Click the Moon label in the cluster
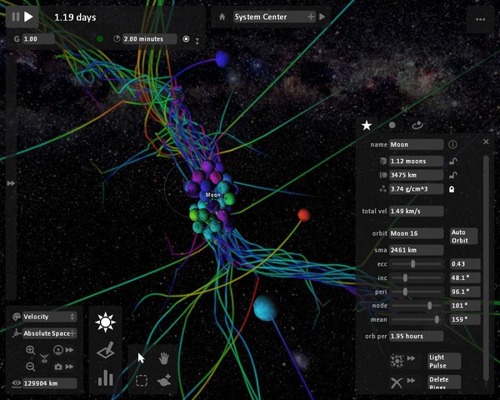Screen dimensions: 500x400 (x=213, y=194)
